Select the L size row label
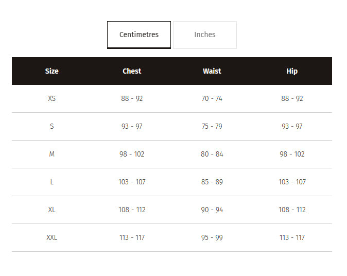Image resolution: width=347 pixels, height=276 pixels. [x=52, y=182]
